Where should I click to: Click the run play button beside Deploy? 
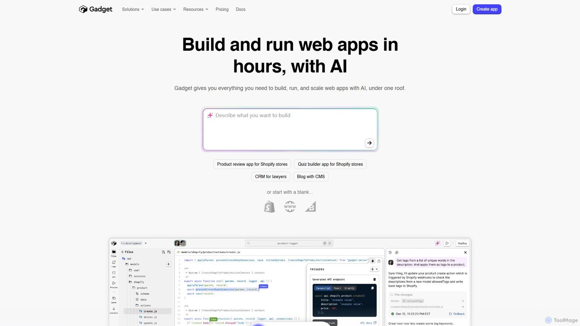click(x=447, y=243)
